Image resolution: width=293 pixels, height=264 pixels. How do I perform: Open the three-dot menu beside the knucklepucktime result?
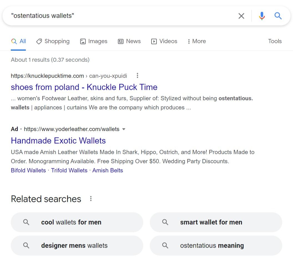(x=137, y=75)
